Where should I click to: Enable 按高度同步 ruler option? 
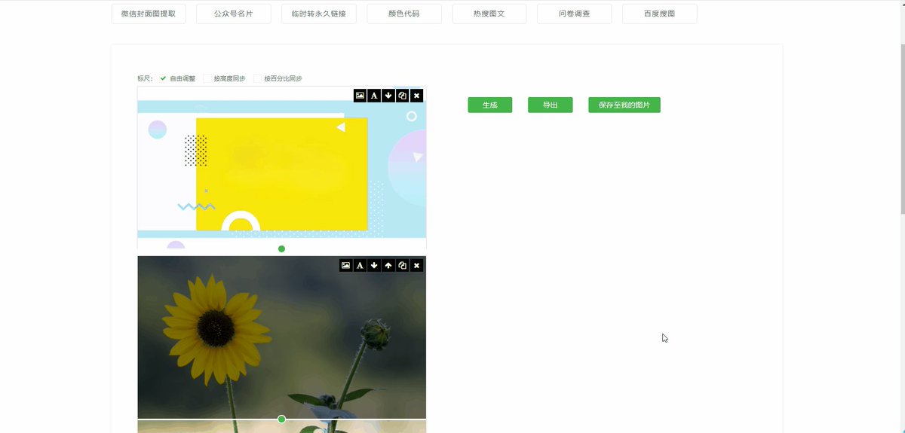tap(224, 78)
